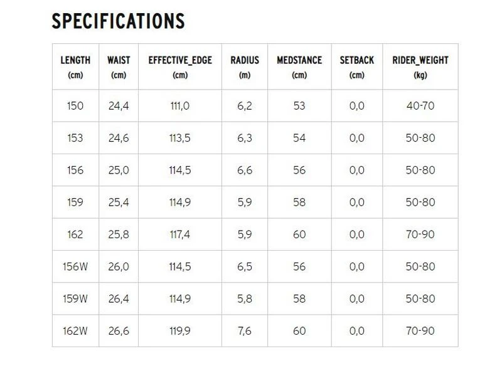
Task: Click the 156W length cell
Action: coord(75,266)
